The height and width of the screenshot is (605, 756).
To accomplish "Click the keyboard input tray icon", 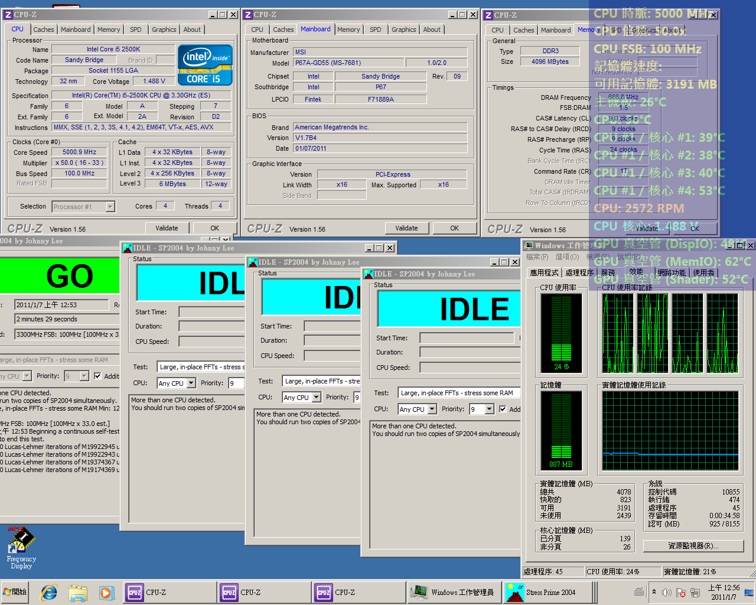I will tap(639, 591).
